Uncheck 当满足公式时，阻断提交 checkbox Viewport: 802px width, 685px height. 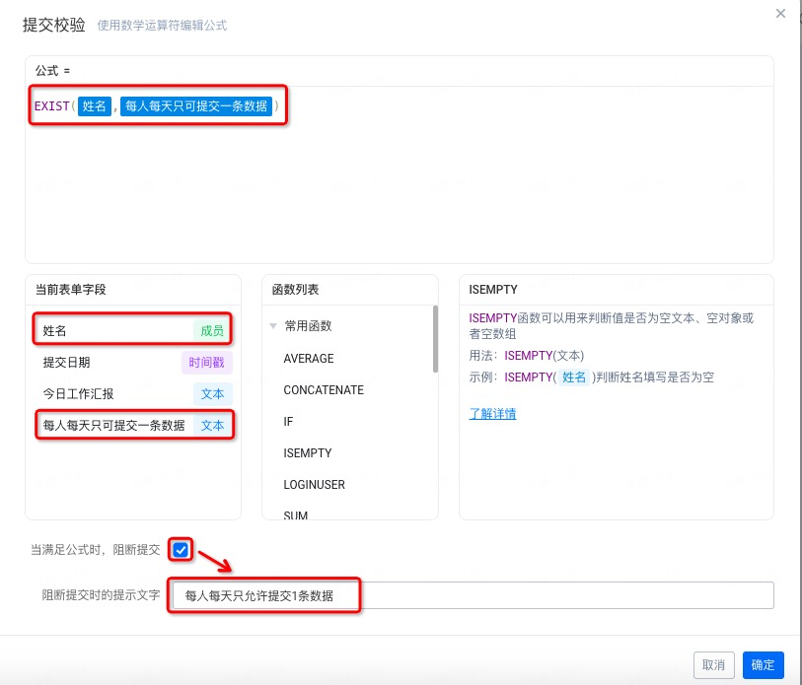click(181, 550)
